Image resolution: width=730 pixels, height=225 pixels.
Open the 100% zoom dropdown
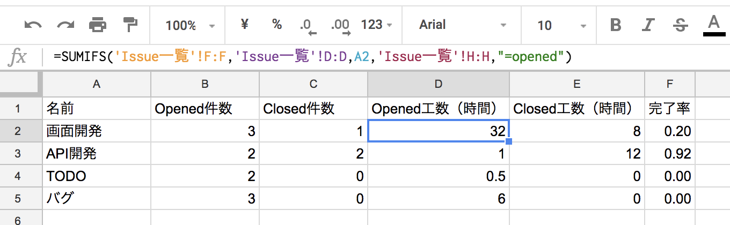189,25
